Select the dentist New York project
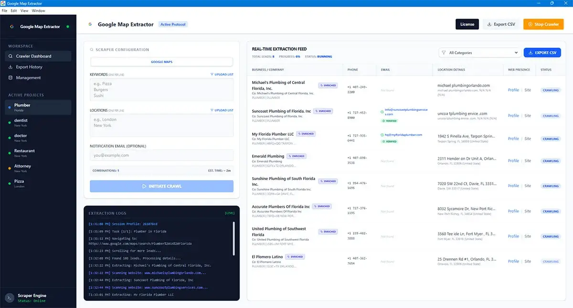The width and height of the screenshot is (573, 308). (38, 123)
